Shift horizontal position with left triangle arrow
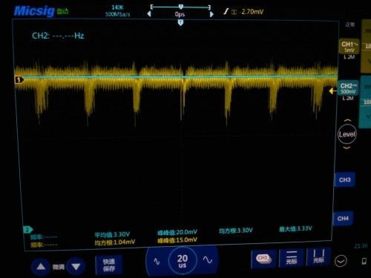371x278 pixels. (x=149, y=14)
